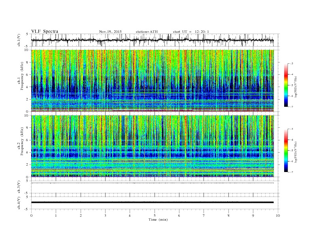
Task: Click the "8" kHz tick on ch.2 spectrogram
Action: (28, 128)
